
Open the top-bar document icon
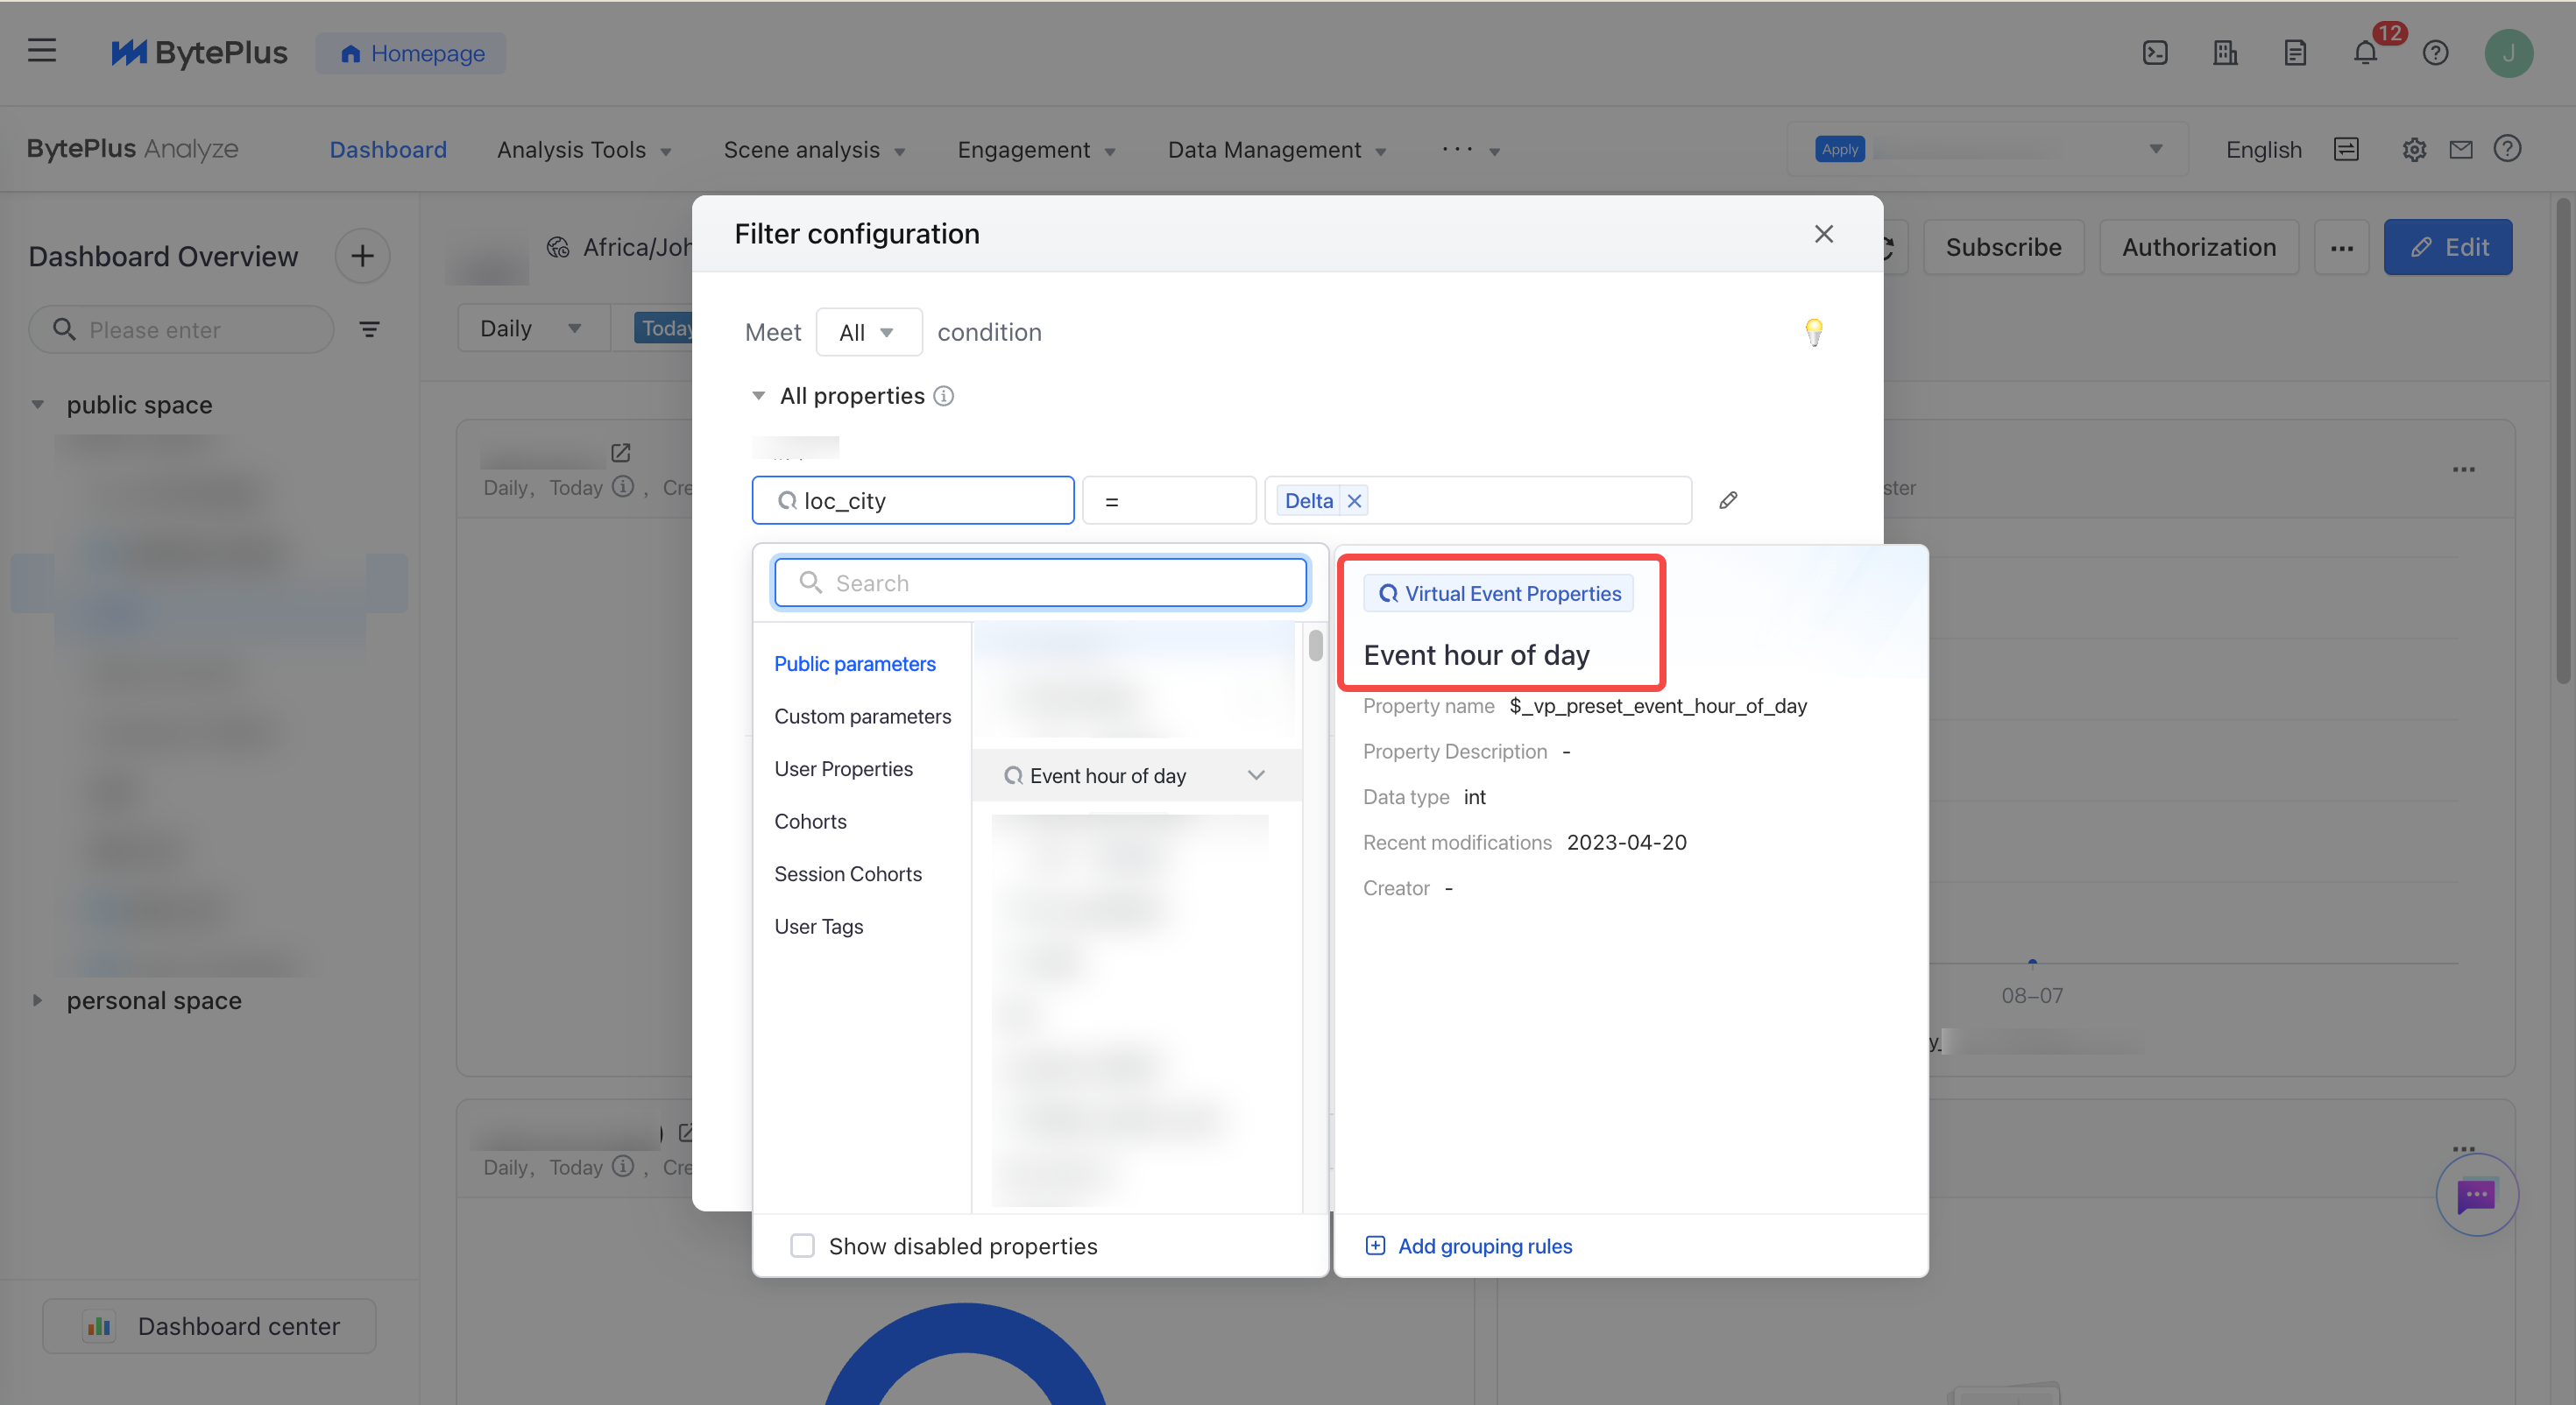tap(2295, 53)
